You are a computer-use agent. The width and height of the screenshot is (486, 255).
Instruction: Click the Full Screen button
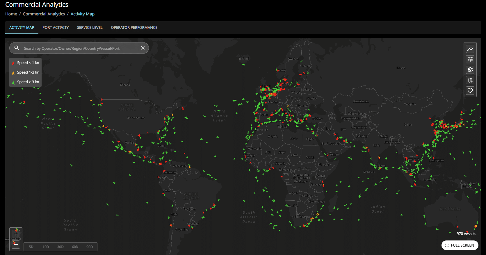(460, 245)
